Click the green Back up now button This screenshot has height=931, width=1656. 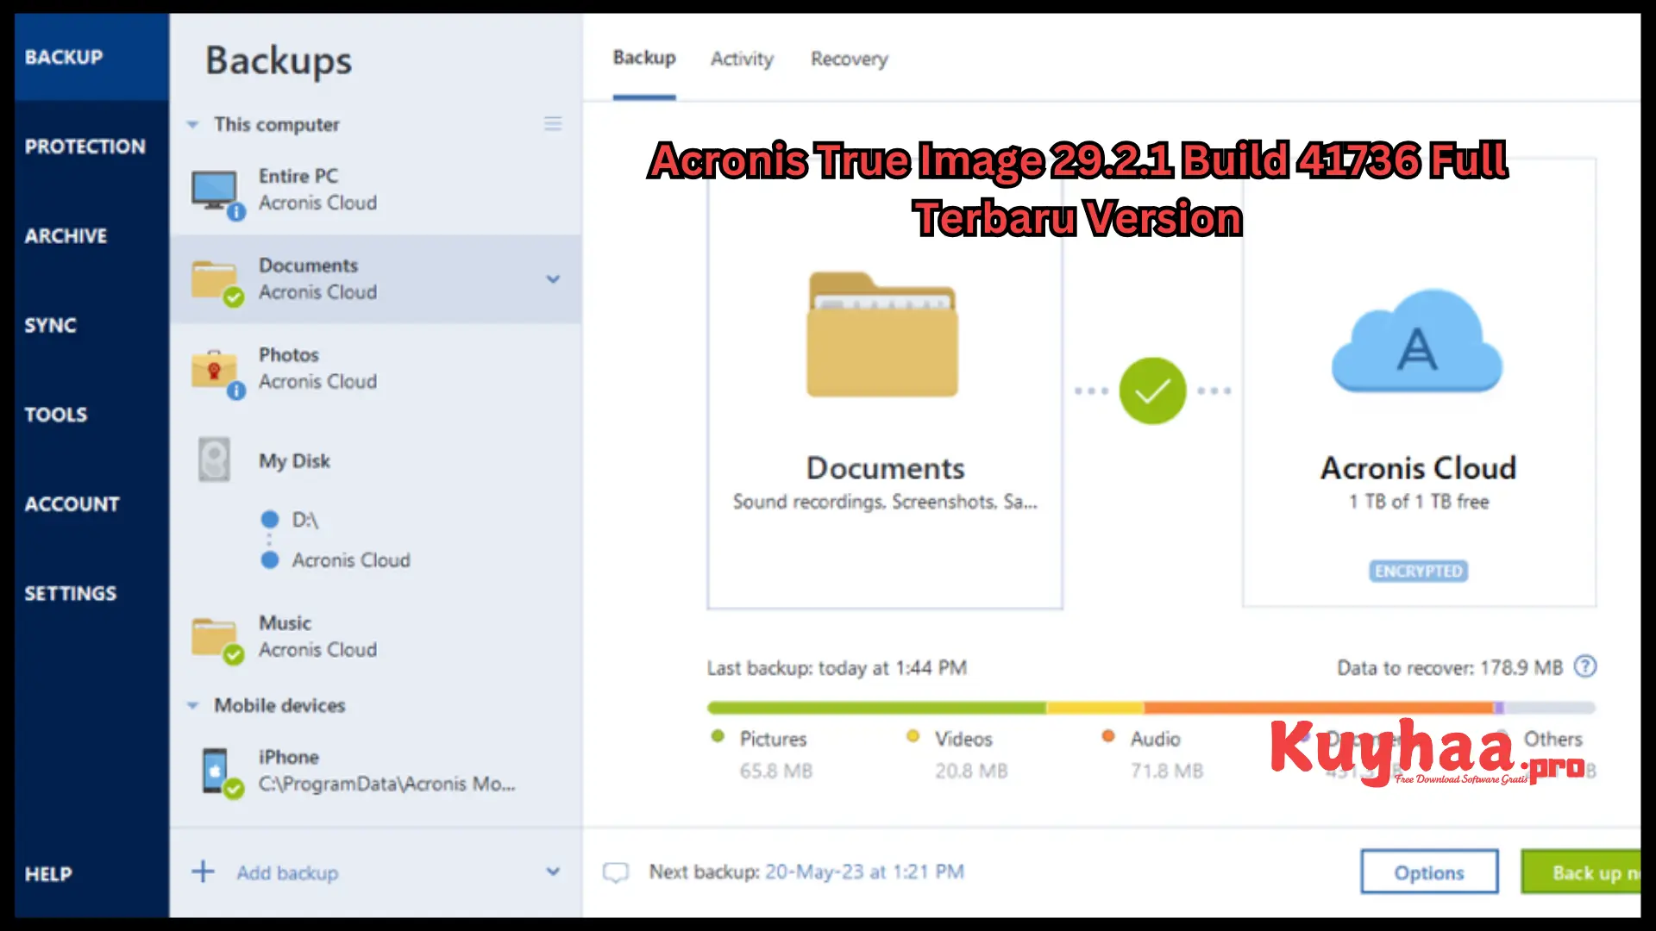click(x=1581, y=872)
